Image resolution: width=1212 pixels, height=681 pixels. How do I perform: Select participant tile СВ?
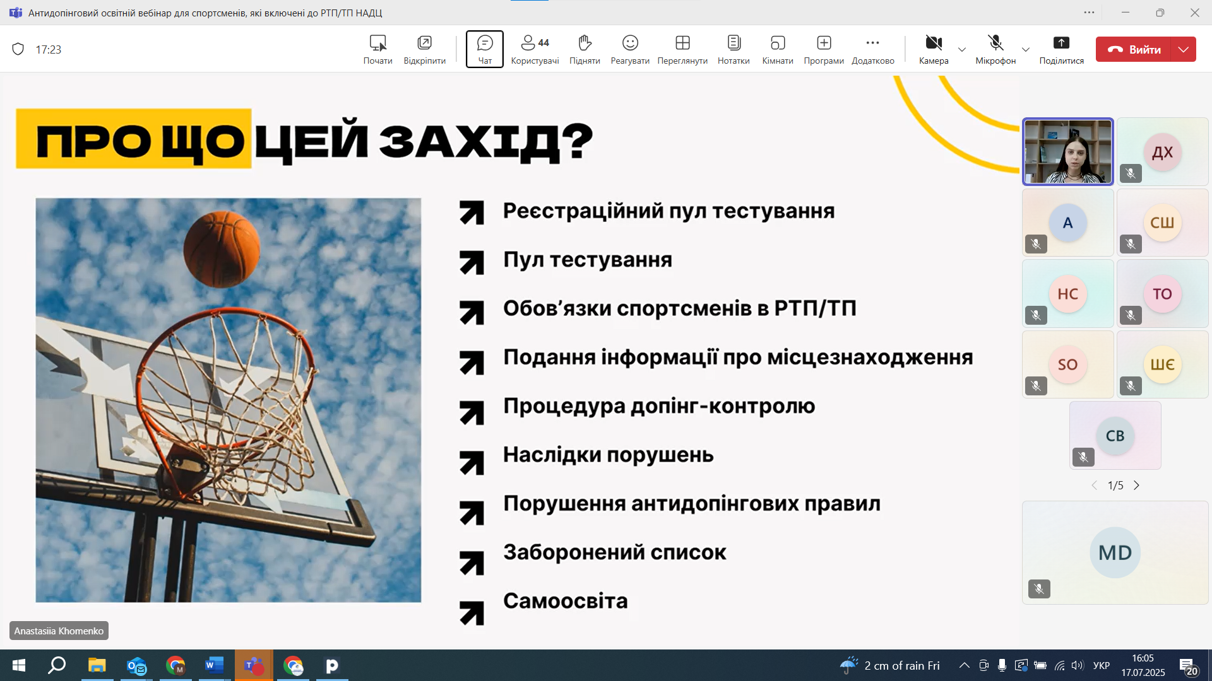tap(1115, 436)
